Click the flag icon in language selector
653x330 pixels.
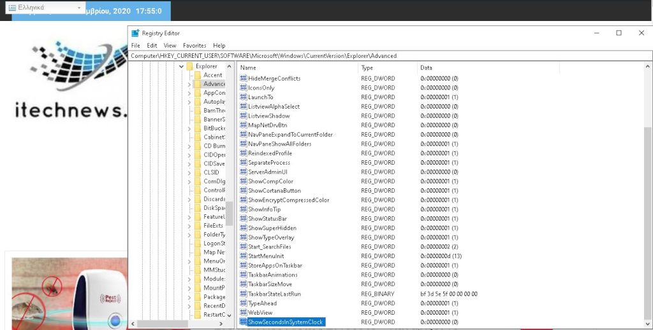pyautogui.click(x=13, y=8)
